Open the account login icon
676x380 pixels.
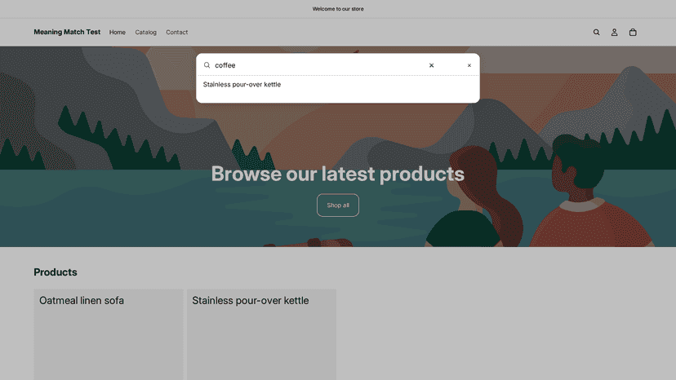coord(614,33)
